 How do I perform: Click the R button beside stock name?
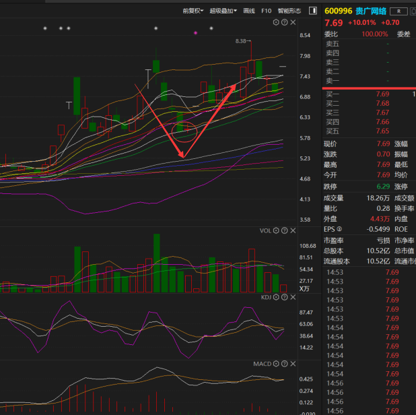click(399, 11)
